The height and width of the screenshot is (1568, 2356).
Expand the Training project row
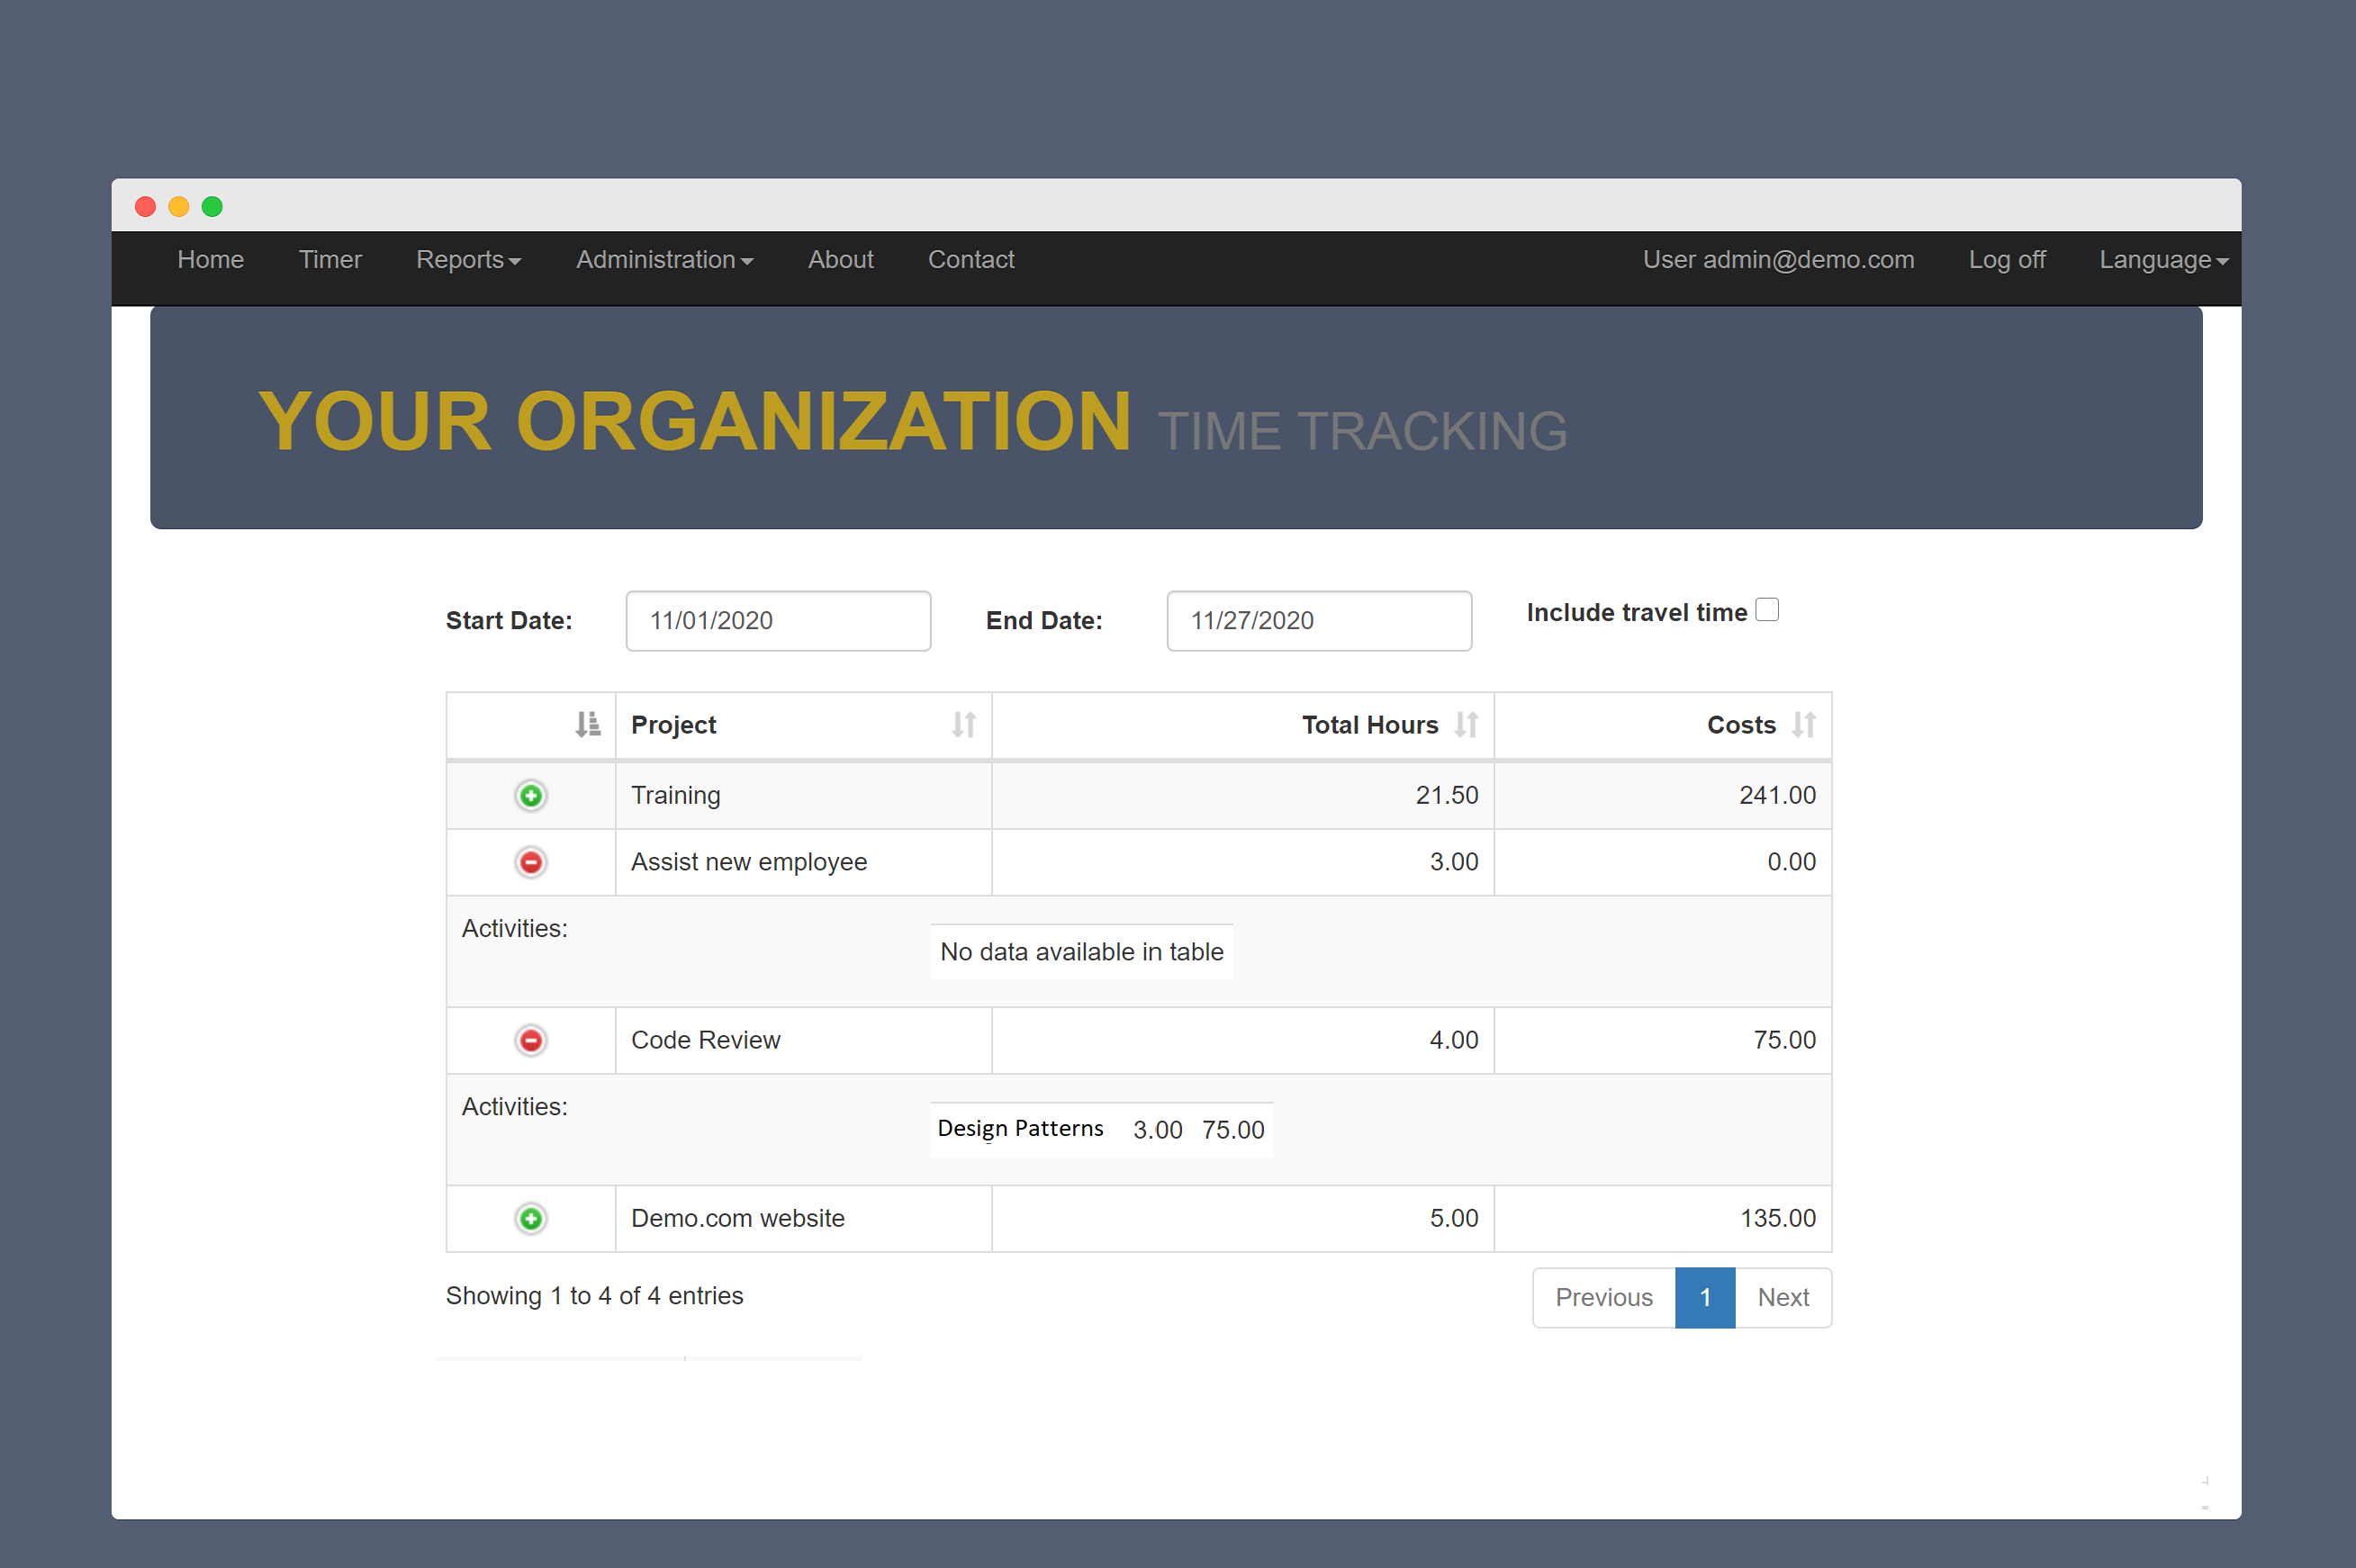click(x=531, y=795)
